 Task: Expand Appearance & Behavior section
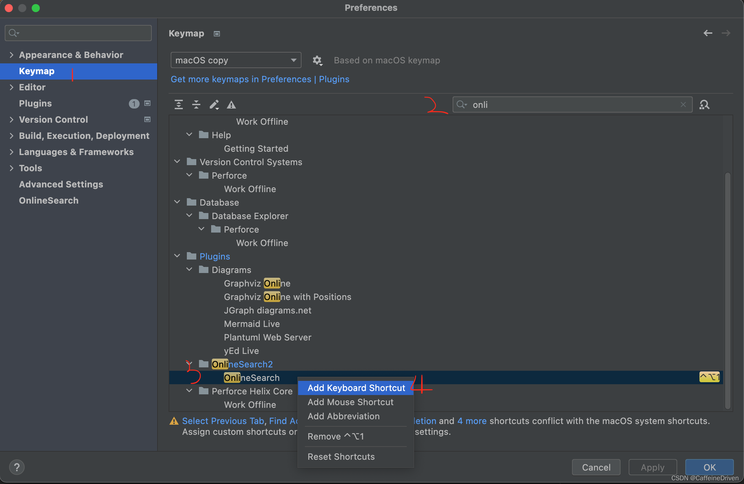[x=11, y=55]
